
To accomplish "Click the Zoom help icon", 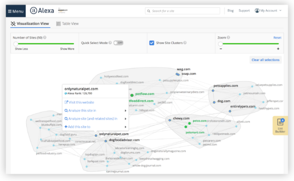I will click(229, 38).
